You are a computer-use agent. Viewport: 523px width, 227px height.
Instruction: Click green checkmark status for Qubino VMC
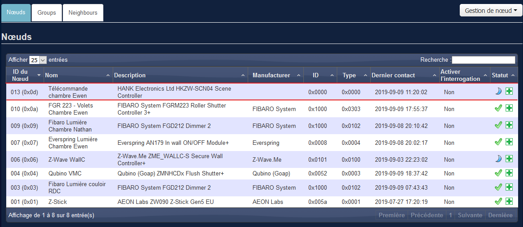[x=498, y=173]
